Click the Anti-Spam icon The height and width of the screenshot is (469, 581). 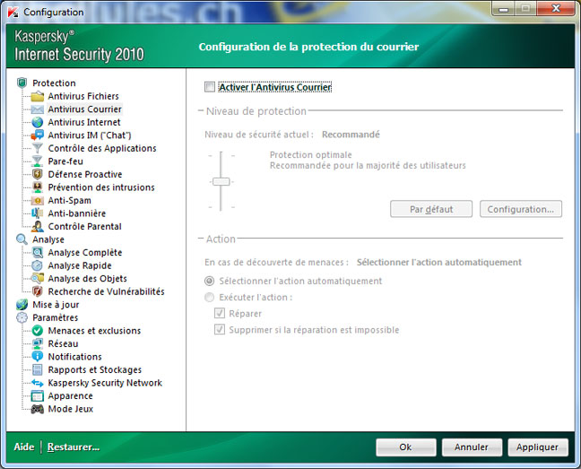click(x=38, y=200)
